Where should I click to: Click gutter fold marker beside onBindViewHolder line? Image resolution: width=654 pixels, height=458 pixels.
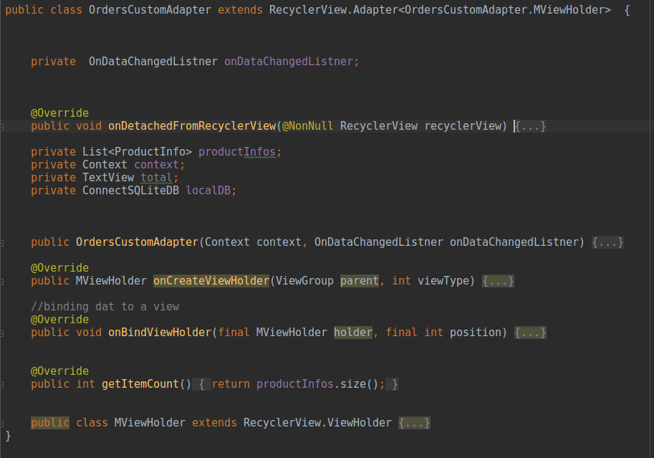click(x=1, y=333)
